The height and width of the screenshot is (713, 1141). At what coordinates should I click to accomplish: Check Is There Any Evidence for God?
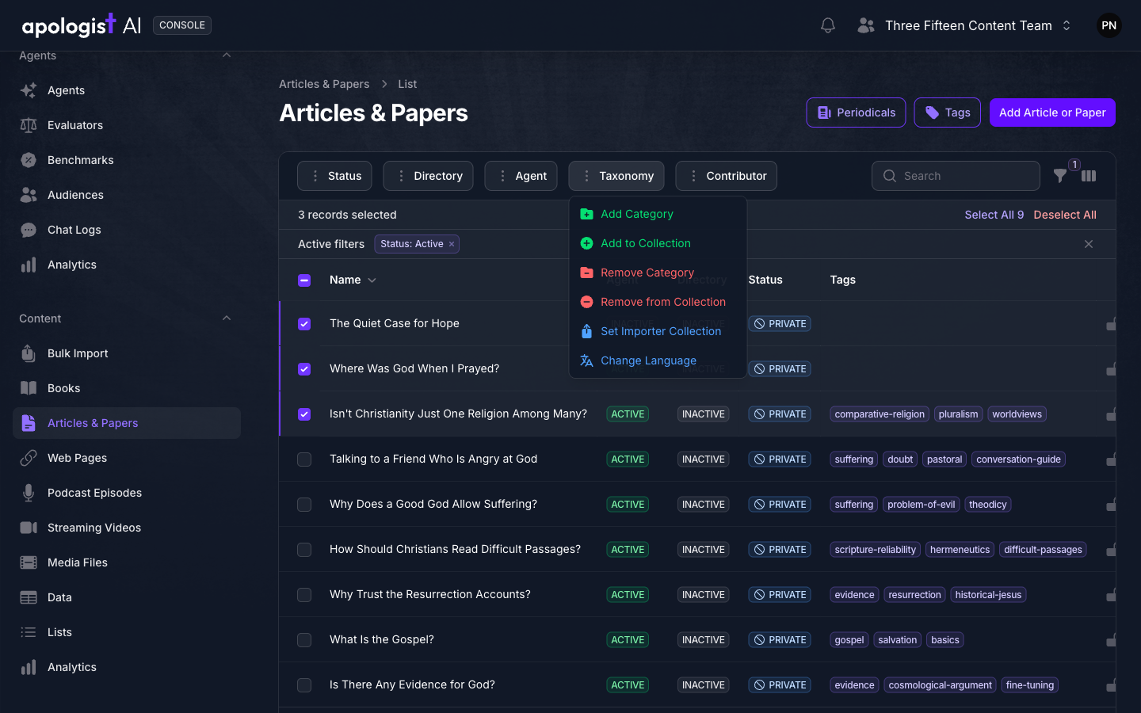[x=304, y=685]
